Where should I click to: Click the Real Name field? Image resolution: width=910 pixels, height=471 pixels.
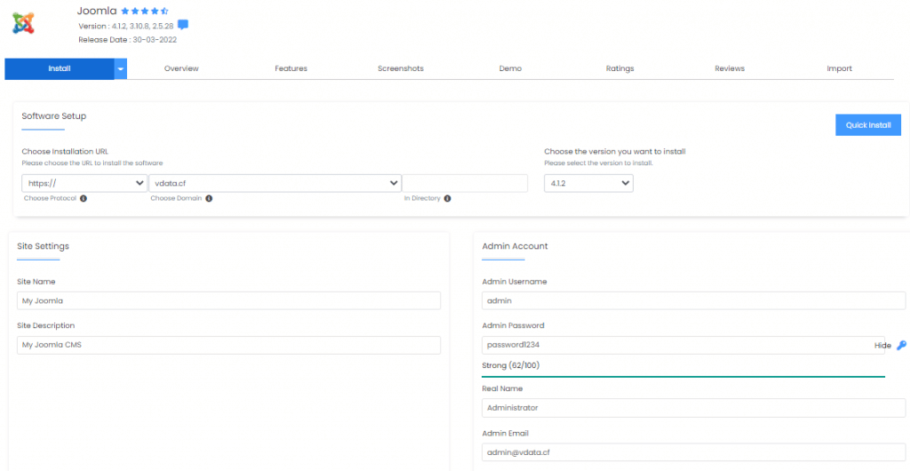(x=693, y=408)
